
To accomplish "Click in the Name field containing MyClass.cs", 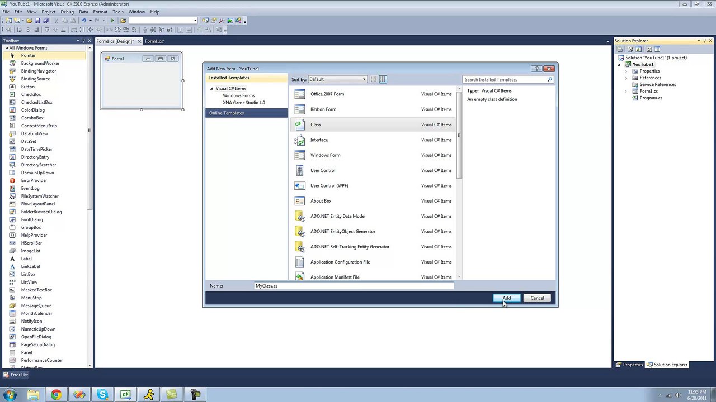I will pos(354,286).
